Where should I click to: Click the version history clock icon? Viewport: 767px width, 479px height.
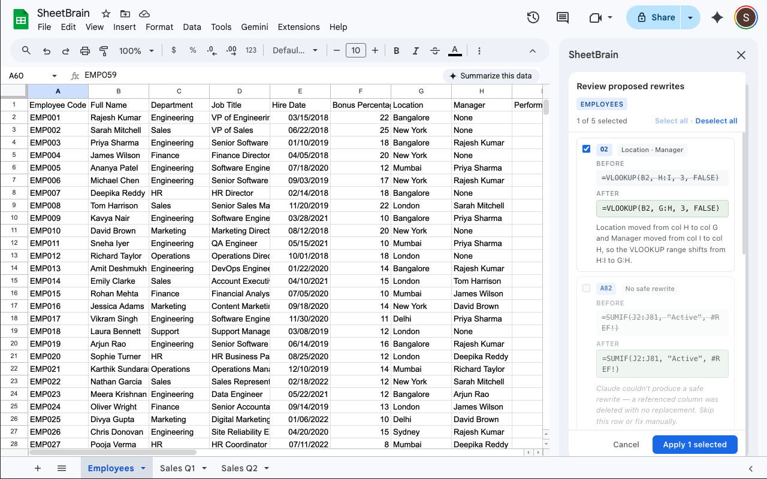tap(533, 18)
